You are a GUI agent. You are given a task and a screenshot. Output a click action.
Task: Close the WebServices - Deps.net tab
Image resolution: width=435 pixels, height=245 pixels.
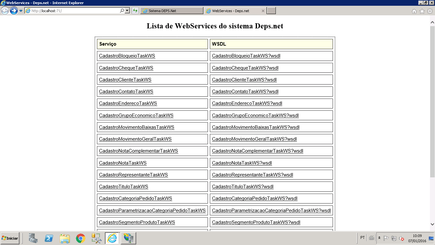[263, 11]
